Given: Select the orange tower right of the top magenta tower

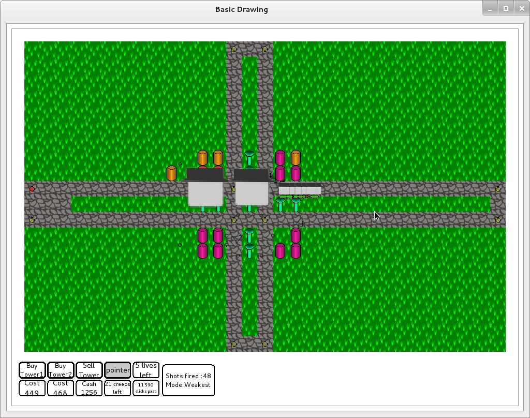Looking at the screenshot, I should coord(296,157).
